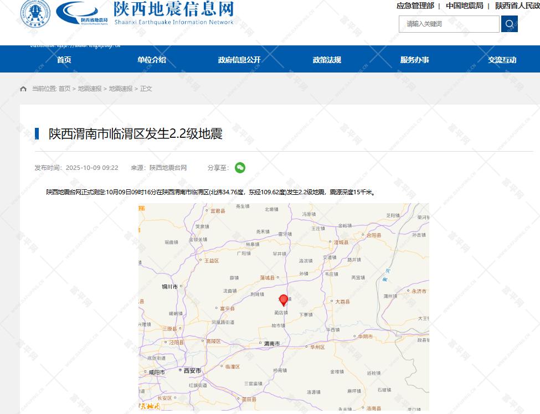This screenshot has height=414, width=540.
Task: Open the 中国地震局 top link
Action: click(464, 6)
